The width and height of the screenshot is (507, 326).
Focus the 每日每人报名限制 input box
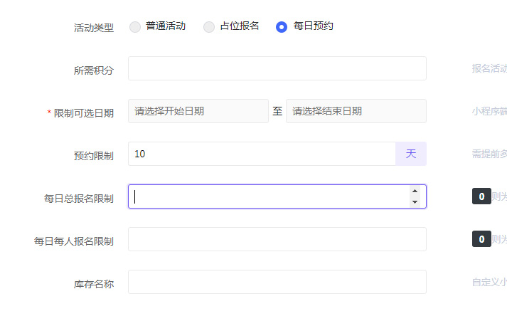pos(277,239)
